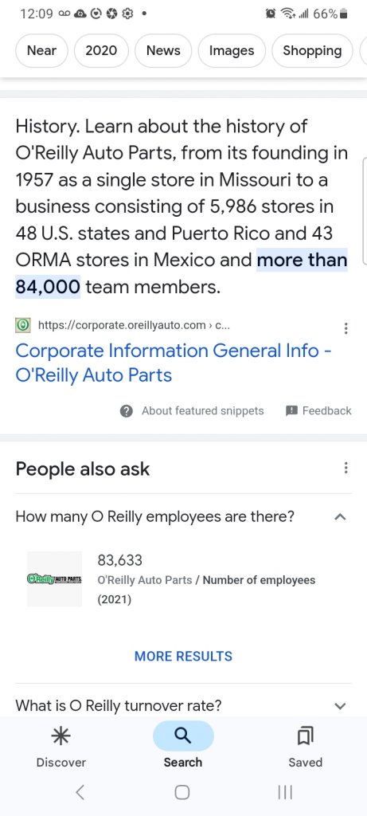Click the Feedback flag icon

291,410
